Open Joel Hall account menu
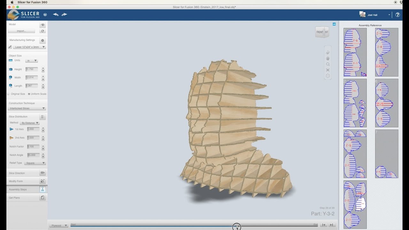 click(375, 15)
